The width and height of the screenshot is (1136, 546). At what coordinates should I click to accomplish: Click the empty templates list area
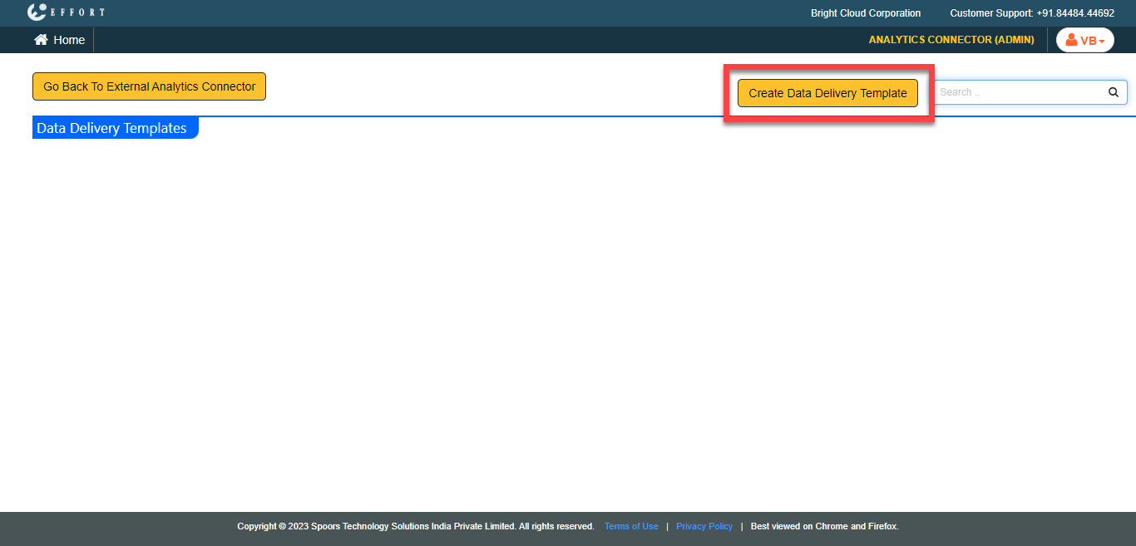coord(568,316)
